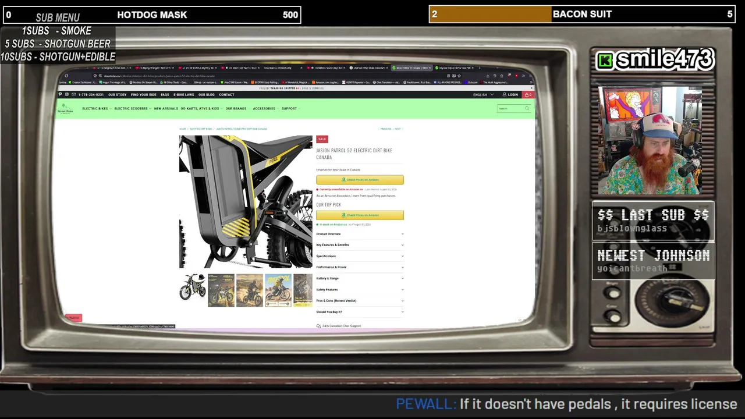Screen dimensions: 745x419
Task: Click the Street Rides logo
Action: pos(65,110)
